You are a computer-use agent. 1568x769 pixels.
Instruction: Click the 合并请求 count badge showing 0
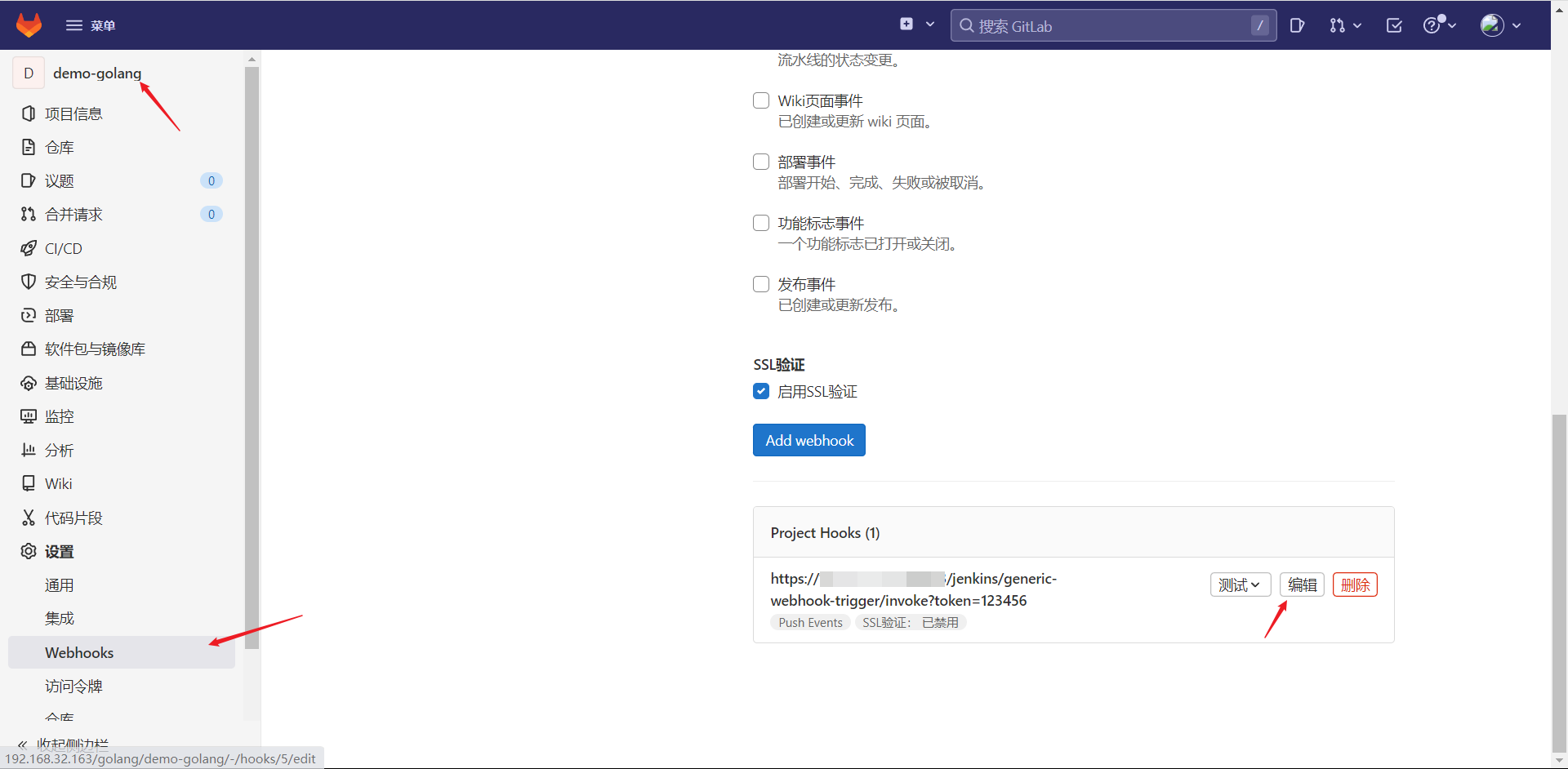click(x=212, y=214)
